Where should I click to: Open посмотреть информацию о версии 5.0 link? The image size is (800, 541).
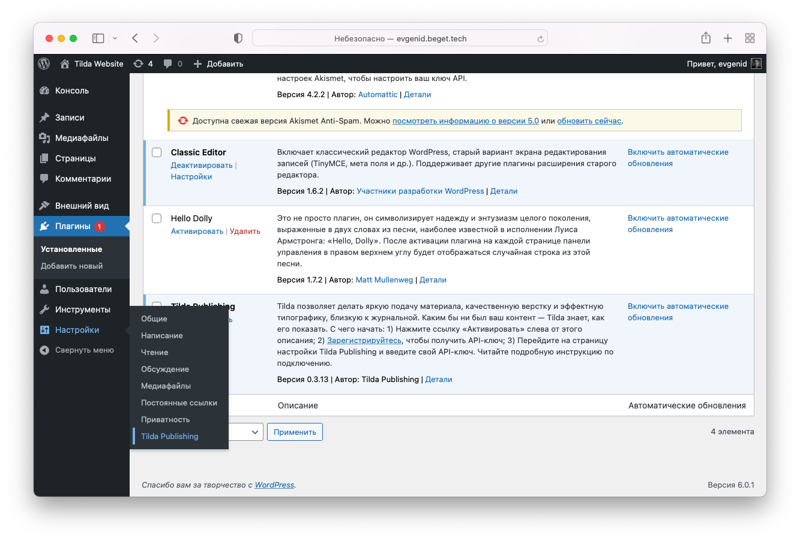click(466, 121)
